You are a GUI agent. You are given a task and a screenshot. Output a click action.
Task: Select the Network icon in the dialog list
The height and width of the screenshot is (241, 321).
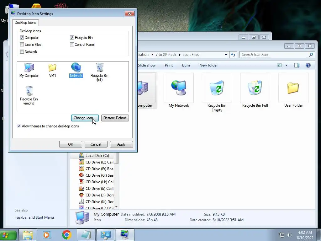(76, 70)
